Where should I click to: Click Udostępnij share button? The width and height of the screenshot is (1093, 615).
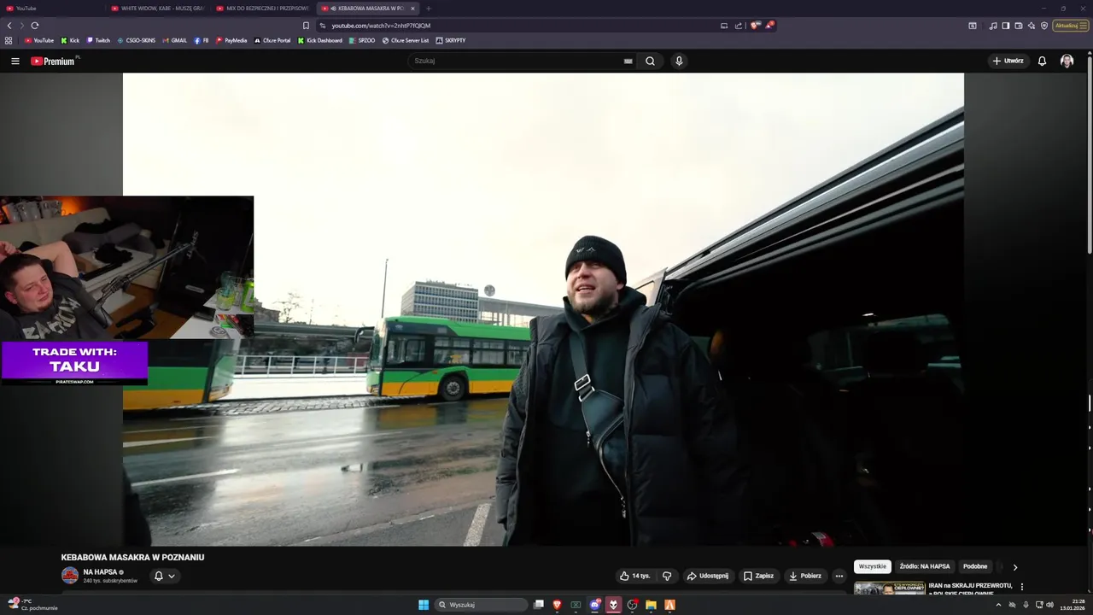coord(708,576)
